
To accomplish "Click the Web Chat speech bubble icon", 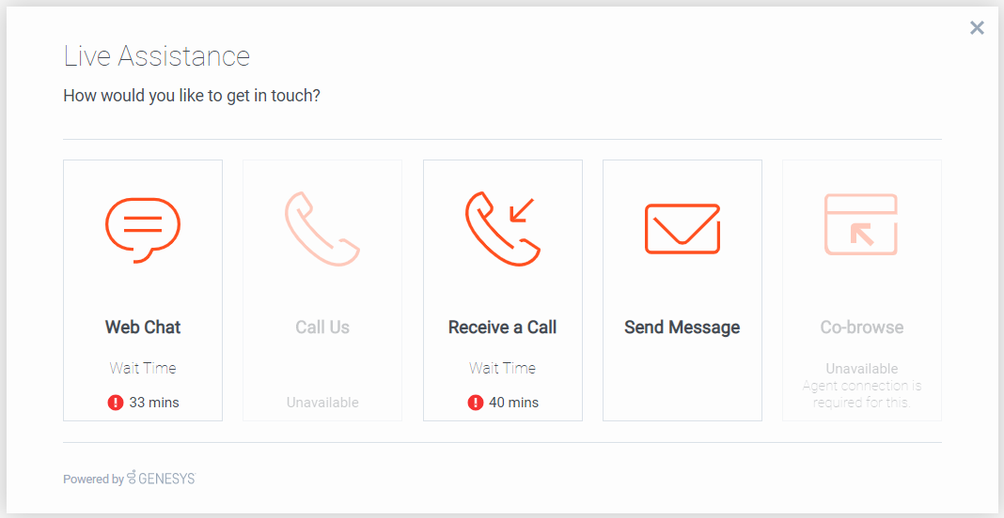I will [x=143, y=230].
